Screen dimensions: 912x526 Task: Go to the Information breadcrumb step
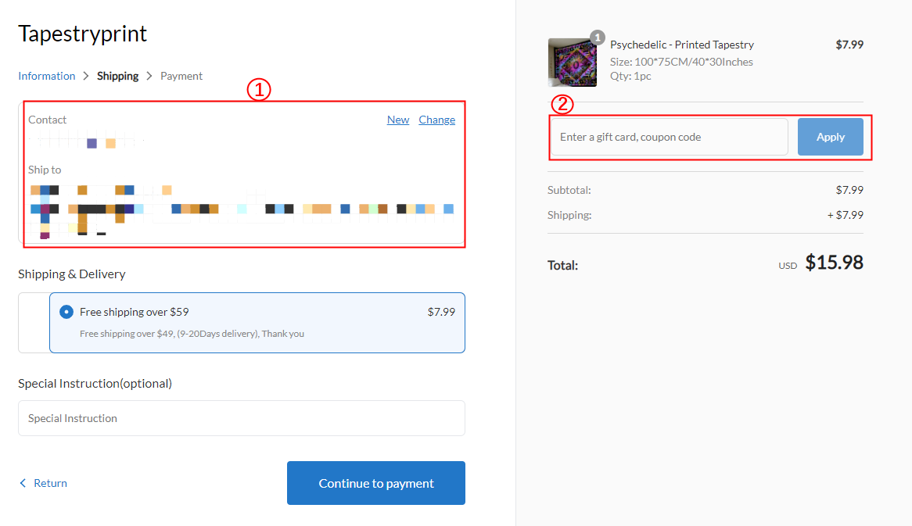pyautogui.click(x=46, y=76)
